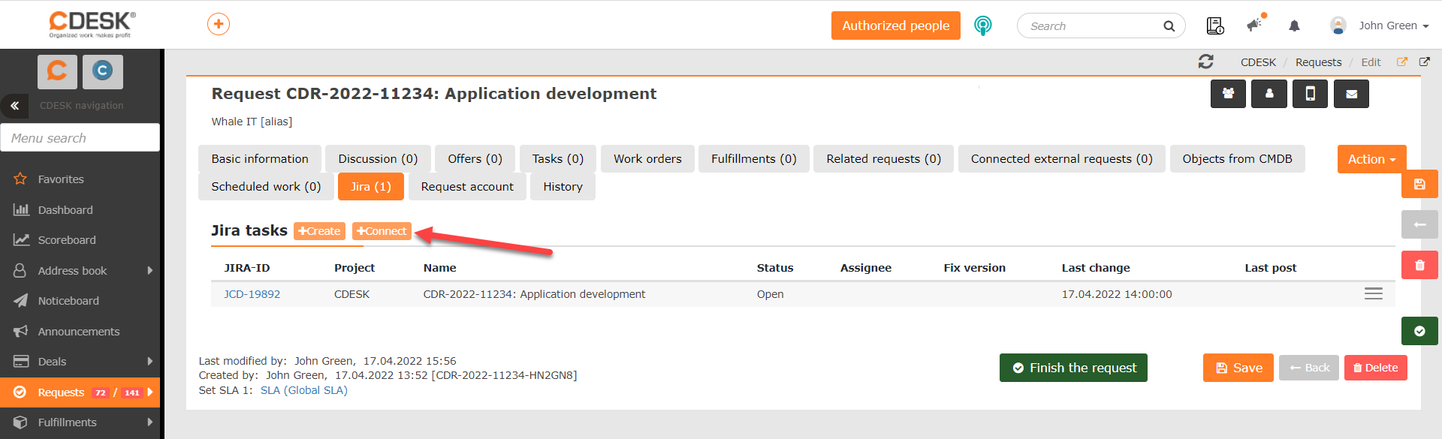Click the orange plus add-new icon

point(219,24)
